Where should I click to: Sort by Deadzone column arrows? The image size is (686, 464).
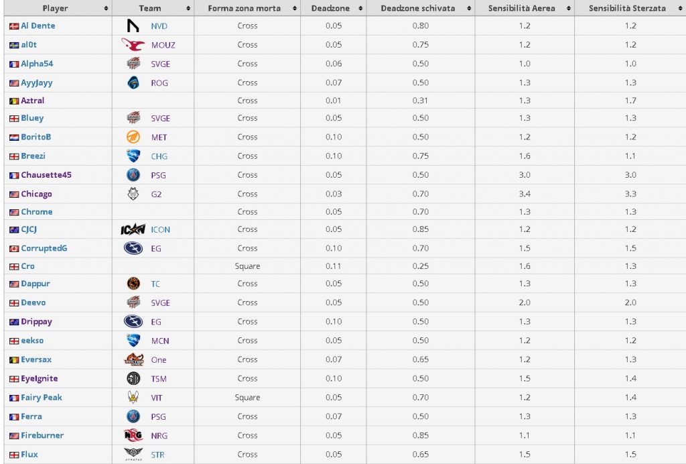(x=360, y=8)
